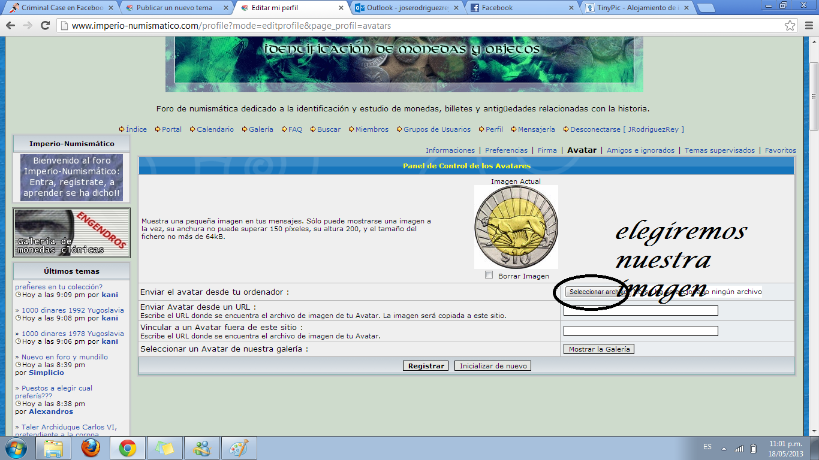
Task: Click the Mostrar la Galería button
Action: pyautogui.click(x=599, y=349)
